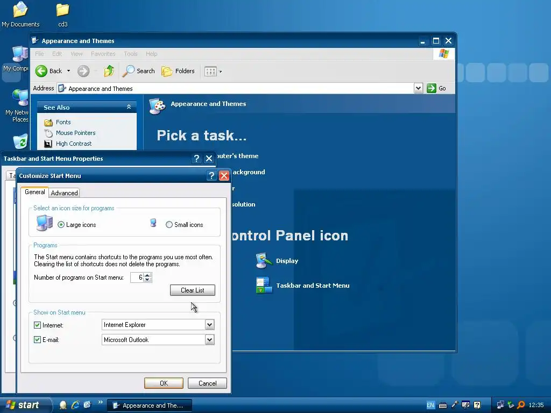Close the Taskbar and Start Menu Properties dialog
This screenshot has height=413, width=551.
[209, 159]
